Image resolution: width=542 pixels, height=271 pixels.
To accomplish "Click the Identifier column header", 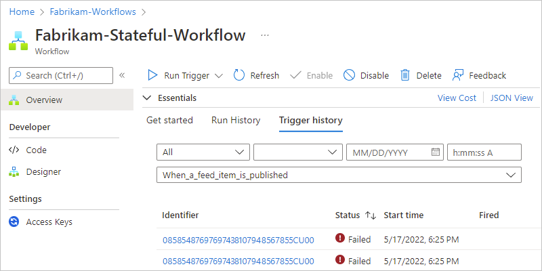I will point(180,215).
